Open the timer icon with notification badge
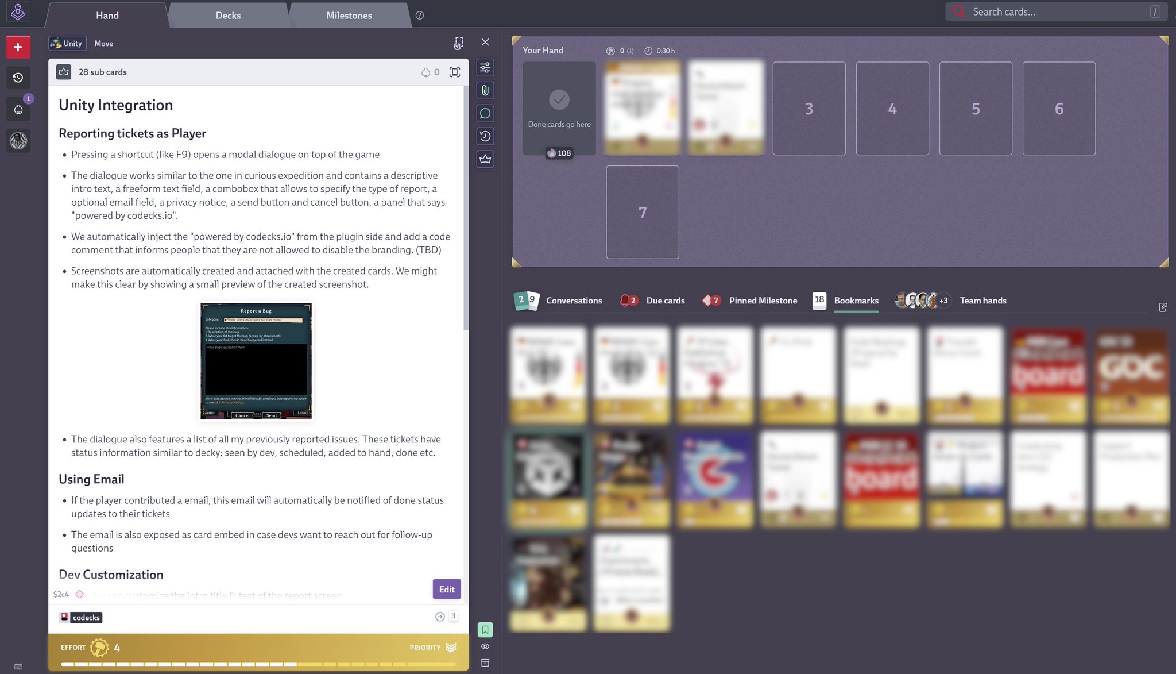 19,109
